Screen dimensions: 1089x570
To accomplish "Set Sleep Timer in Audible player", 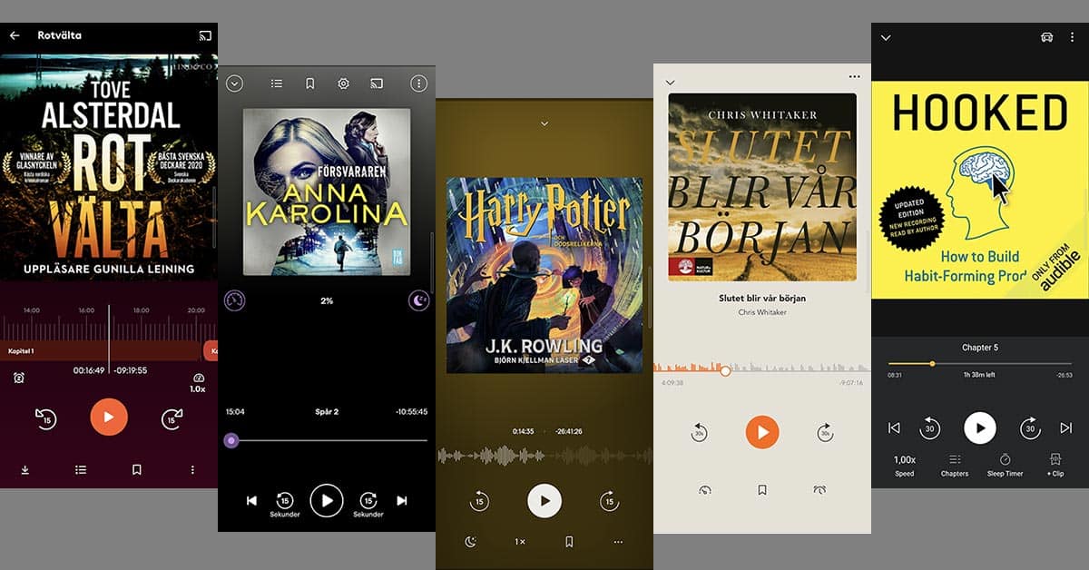I will click(1005, 466).
